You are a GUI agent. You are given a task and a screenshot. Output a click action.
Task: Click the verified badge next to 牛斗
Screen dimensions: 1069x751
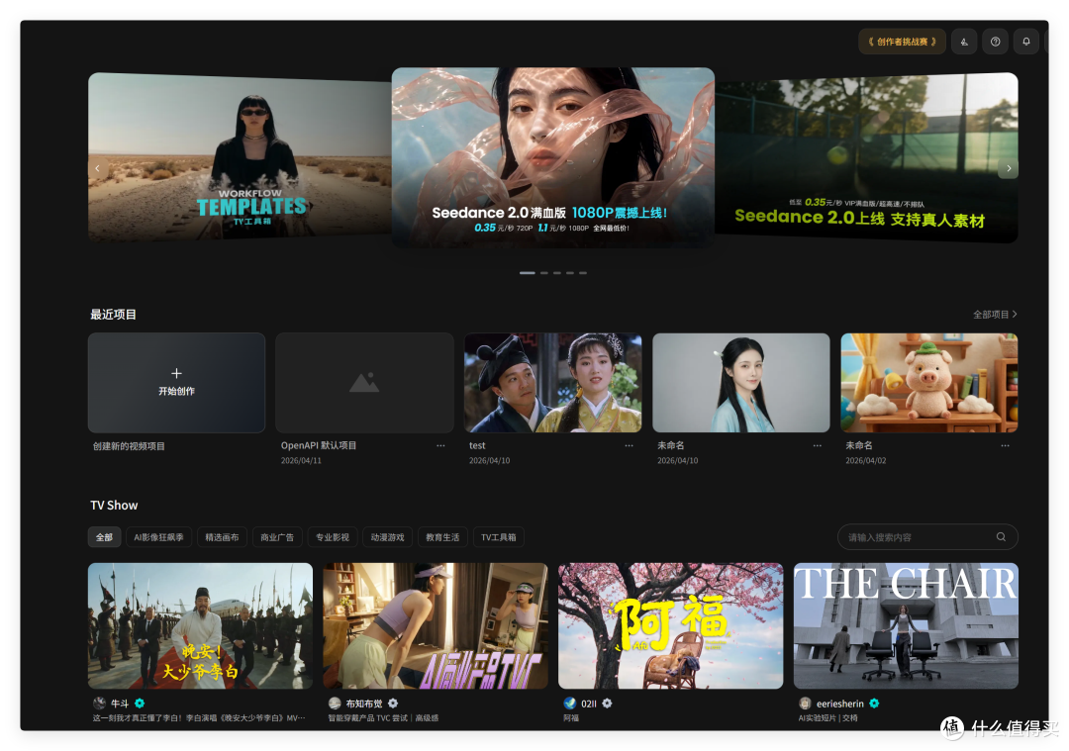(x=140, y=704)
